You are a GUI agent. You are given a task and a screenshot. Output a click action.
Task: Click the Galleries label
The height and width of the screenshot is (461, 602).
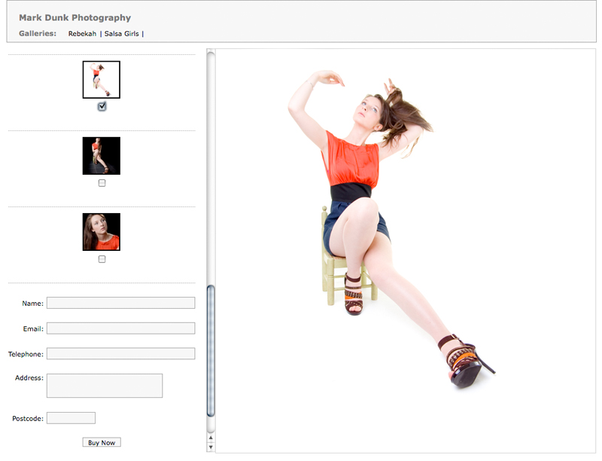(38, 33)
